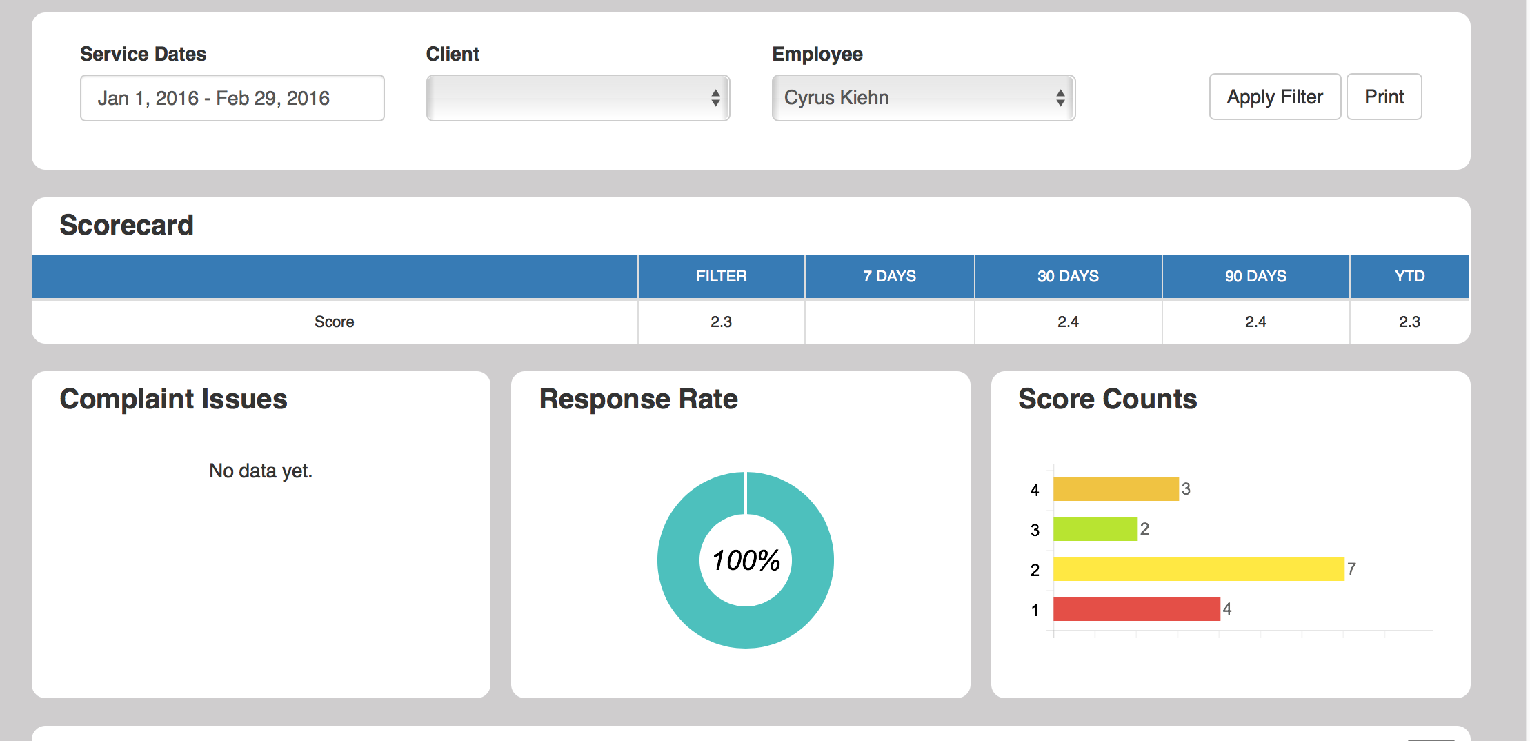
Task: Open the Service Dates date range field
Action: [231, 97]
